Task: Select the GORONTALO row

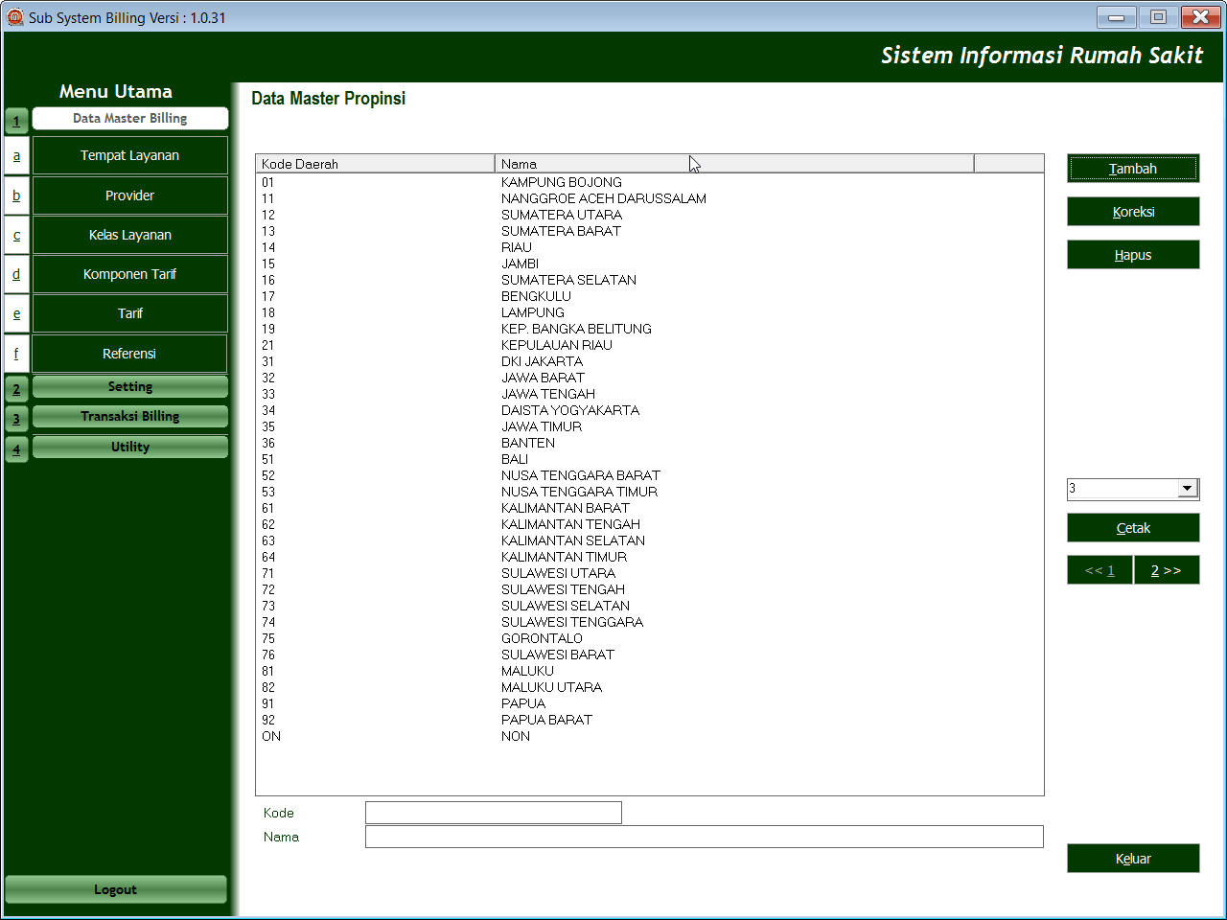Action: tap(649, 638)
